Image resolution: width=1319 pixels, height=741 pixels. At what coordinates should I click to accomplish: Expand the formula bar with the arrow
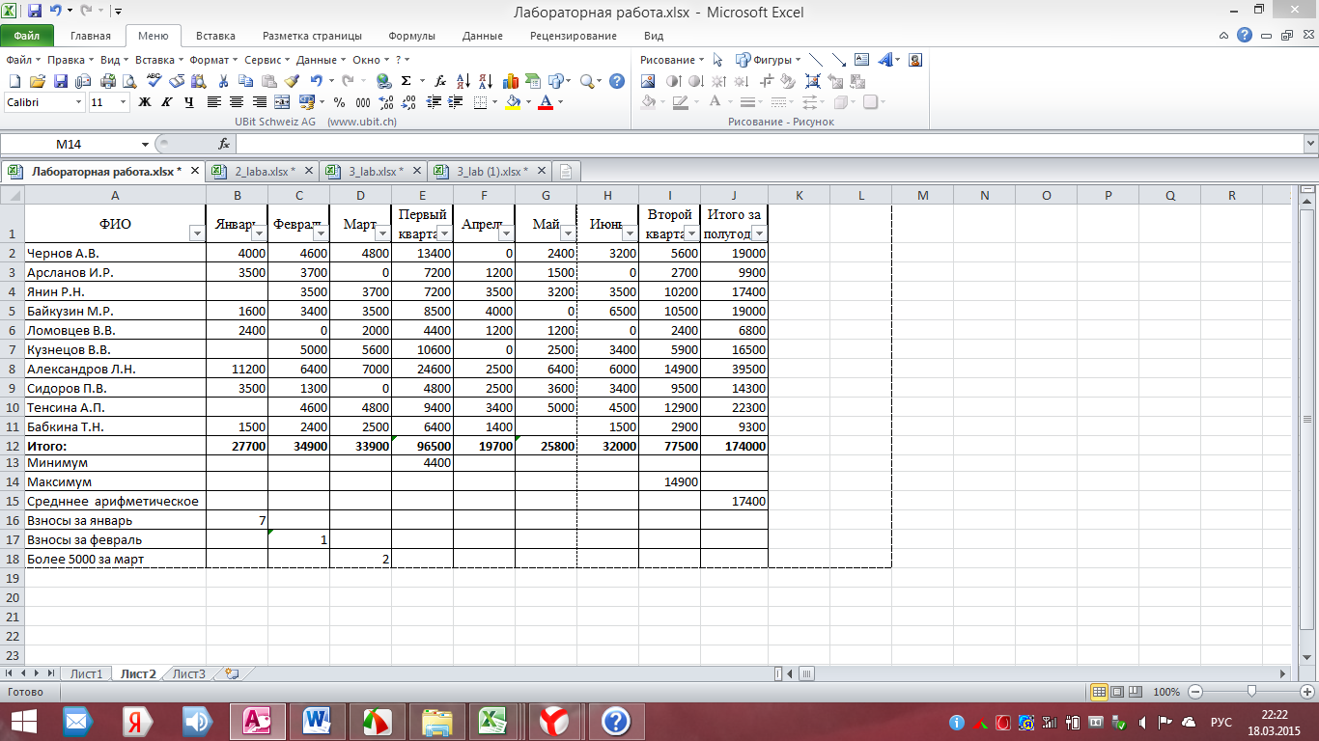click(x=1310, y=144)
